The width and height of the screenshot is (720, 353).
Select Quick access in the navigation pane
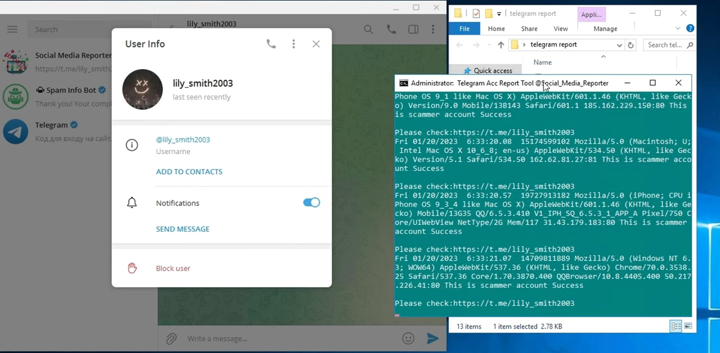tap(493, 71)
